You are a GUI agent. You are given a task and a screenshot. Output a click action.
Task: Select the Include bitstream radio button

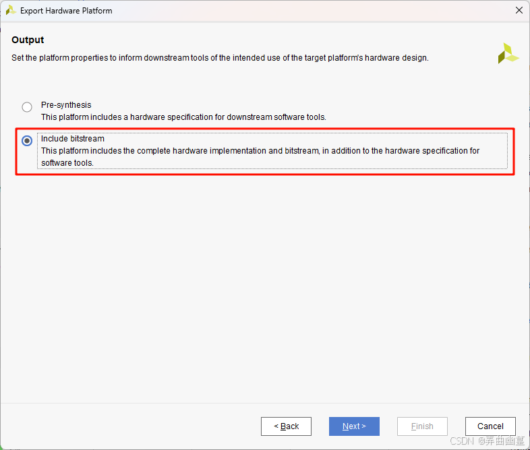point(27,141)
